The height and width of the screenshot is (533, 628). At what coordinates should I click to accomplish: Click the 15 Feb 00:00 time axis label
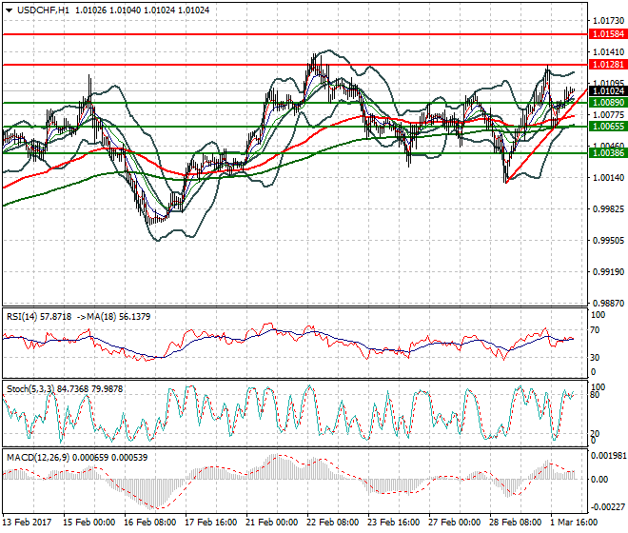pos(88,523)
